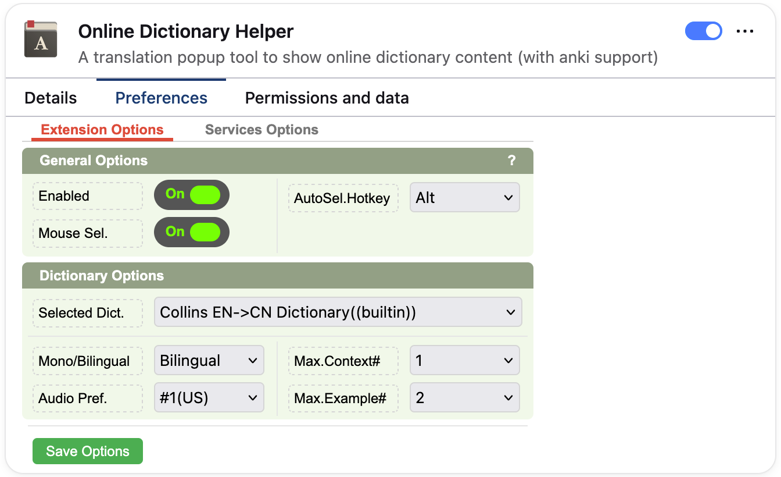Click the General Options header bar
Image resolution: width=781 pixels, height=477 pixels.
278,161
